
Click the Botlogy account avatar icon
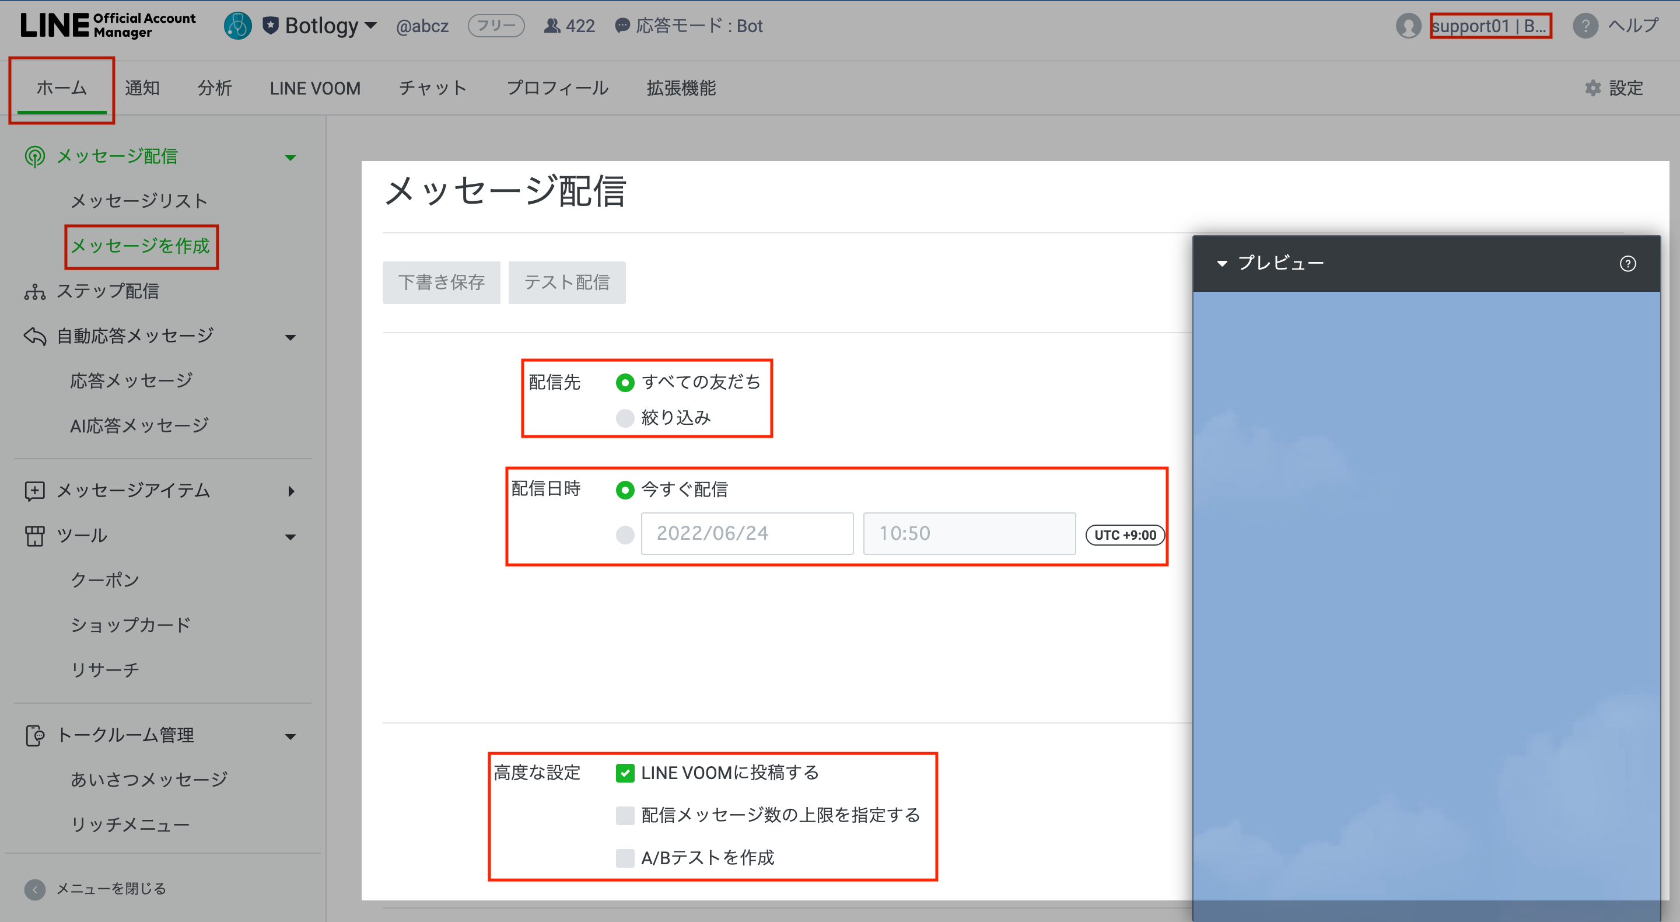237,26
